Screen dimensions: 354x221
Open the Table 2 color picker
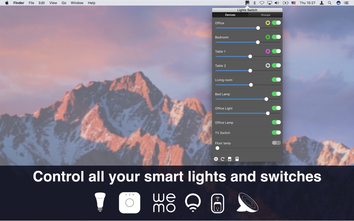point(268,65)
